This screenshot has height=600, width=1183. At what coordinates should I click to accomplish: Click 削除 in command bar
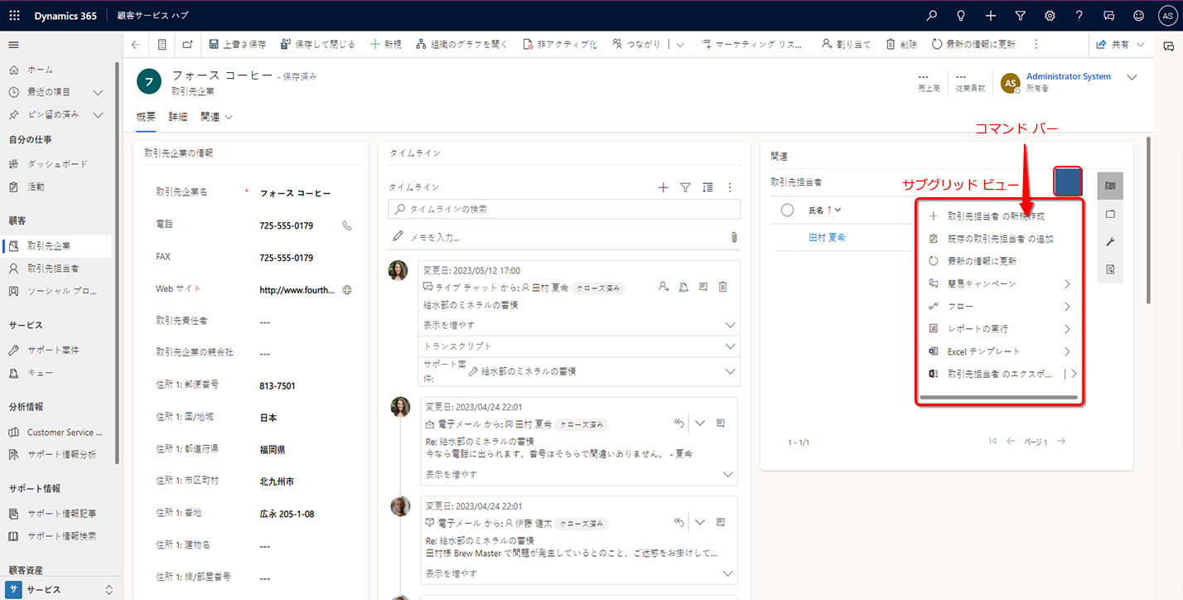[x=901, y=45]
